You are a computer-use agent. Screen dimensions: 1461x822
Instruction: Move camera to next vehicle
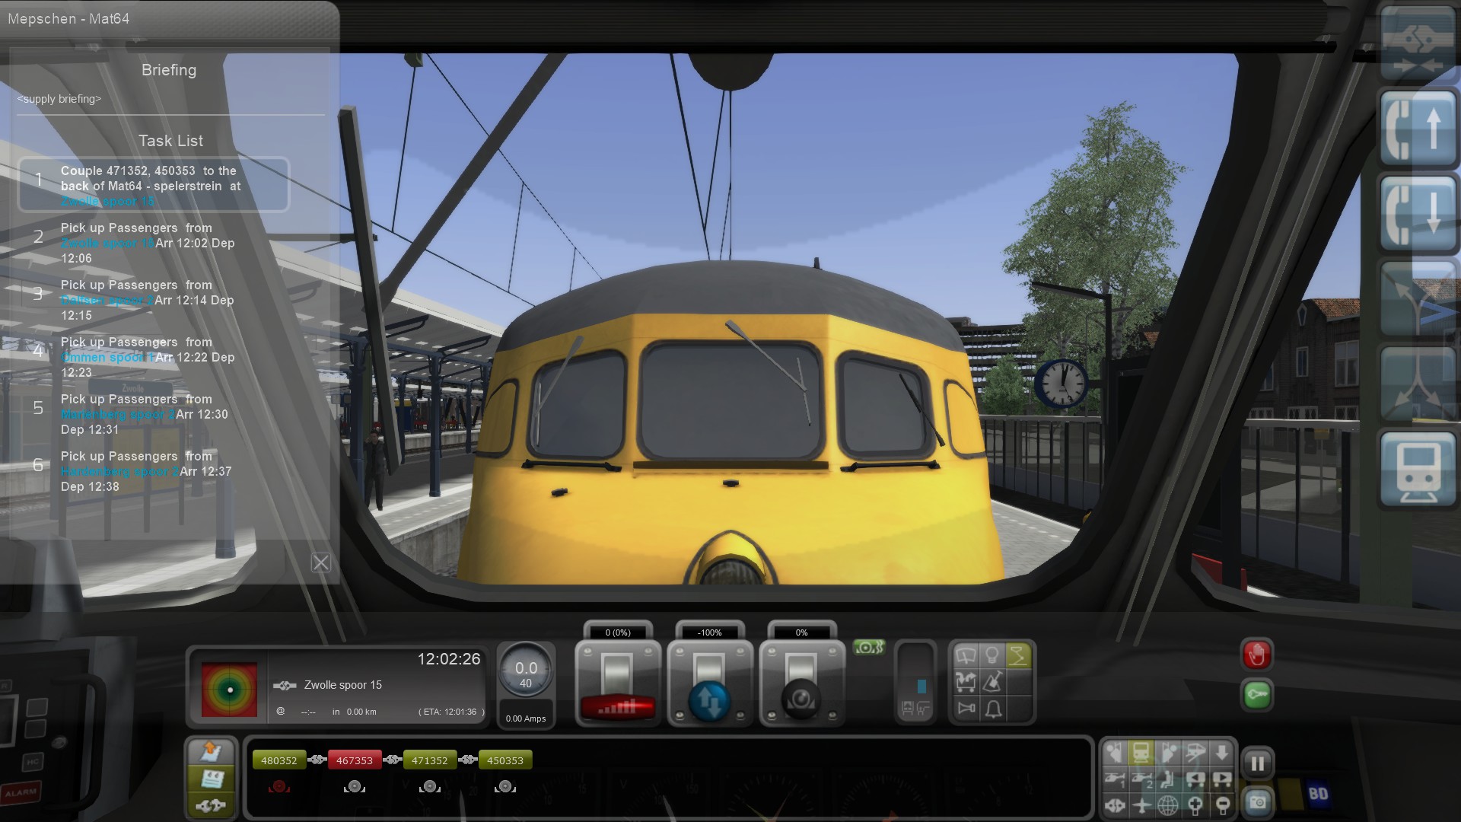(x=1222, y=779)
